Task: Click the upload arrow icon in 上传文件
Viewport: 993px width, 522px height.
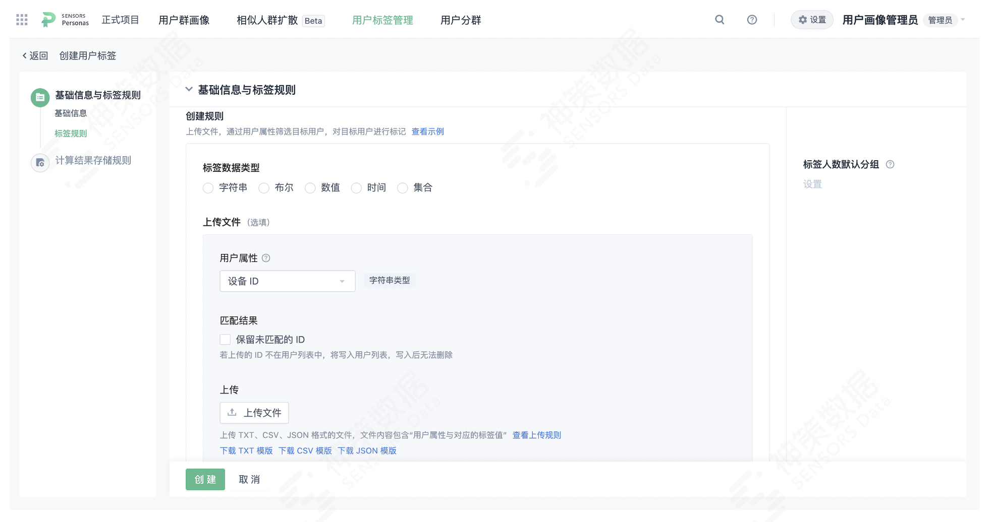Action: (232, 412)
